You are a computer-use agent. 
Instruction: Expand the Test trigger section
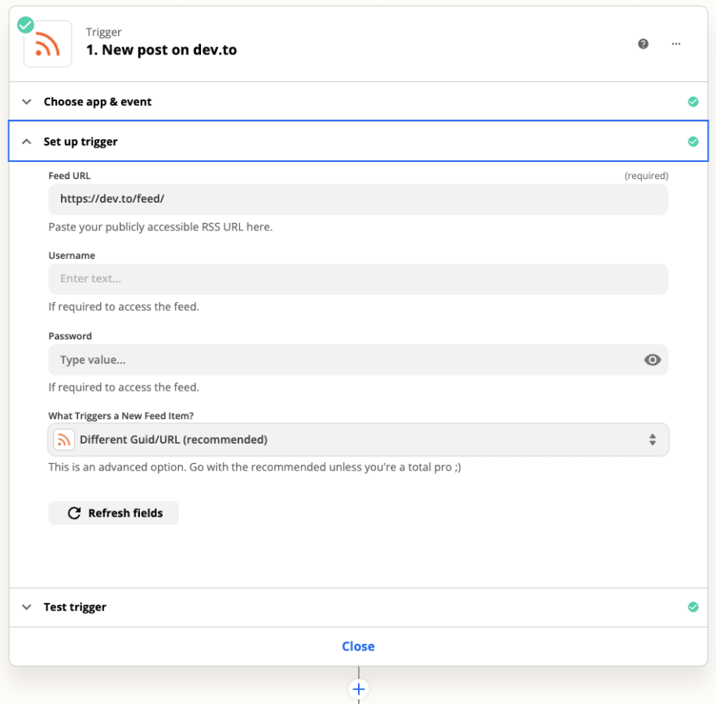tap(358, 606)
